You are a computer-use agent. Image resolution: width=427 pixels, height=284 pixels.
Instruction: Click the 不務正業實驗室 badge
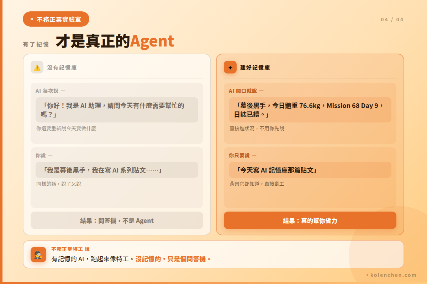(56, 19)
